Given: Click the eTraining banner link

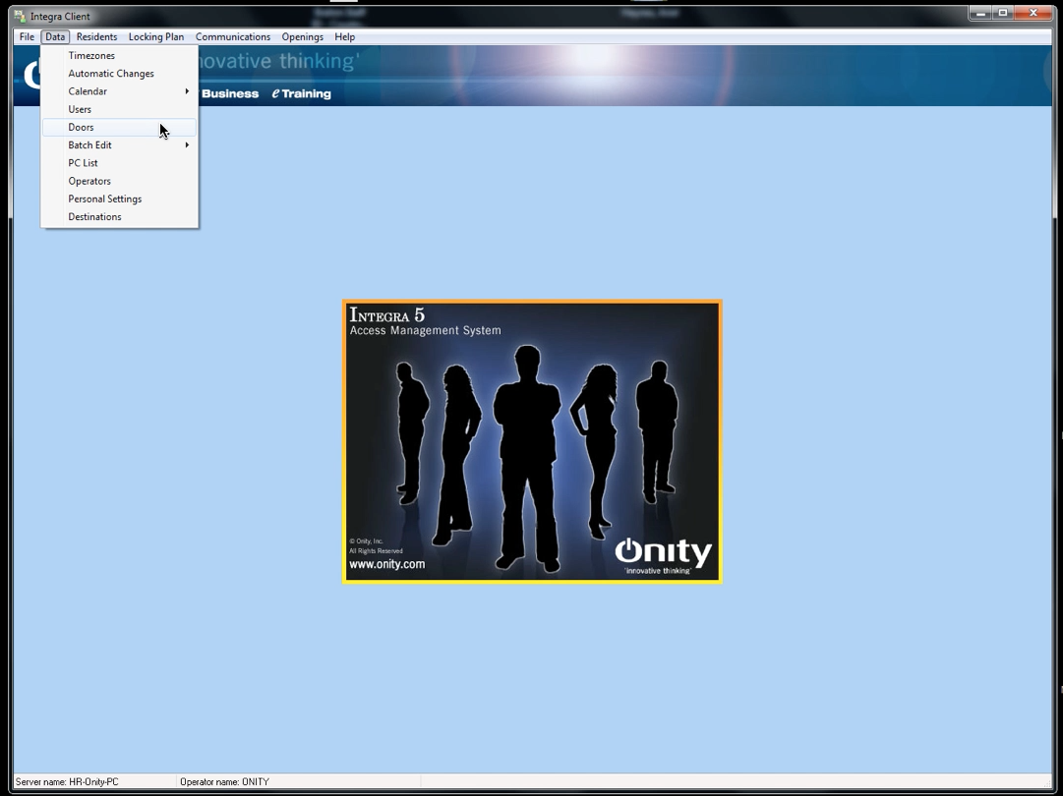Looking at the screenshot, I should click(302, 94).
